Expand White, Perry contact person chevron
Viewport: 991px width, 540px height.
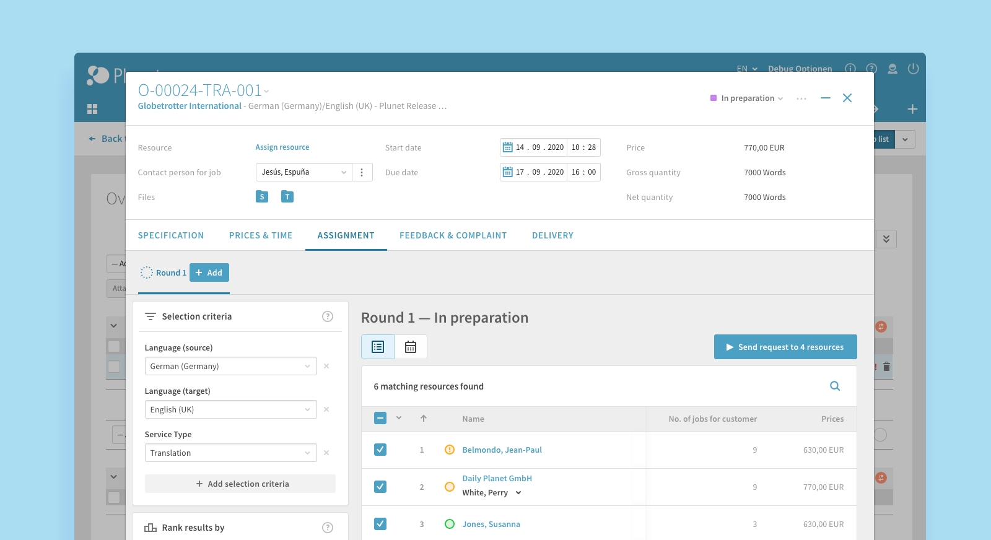tap(518, 493)
